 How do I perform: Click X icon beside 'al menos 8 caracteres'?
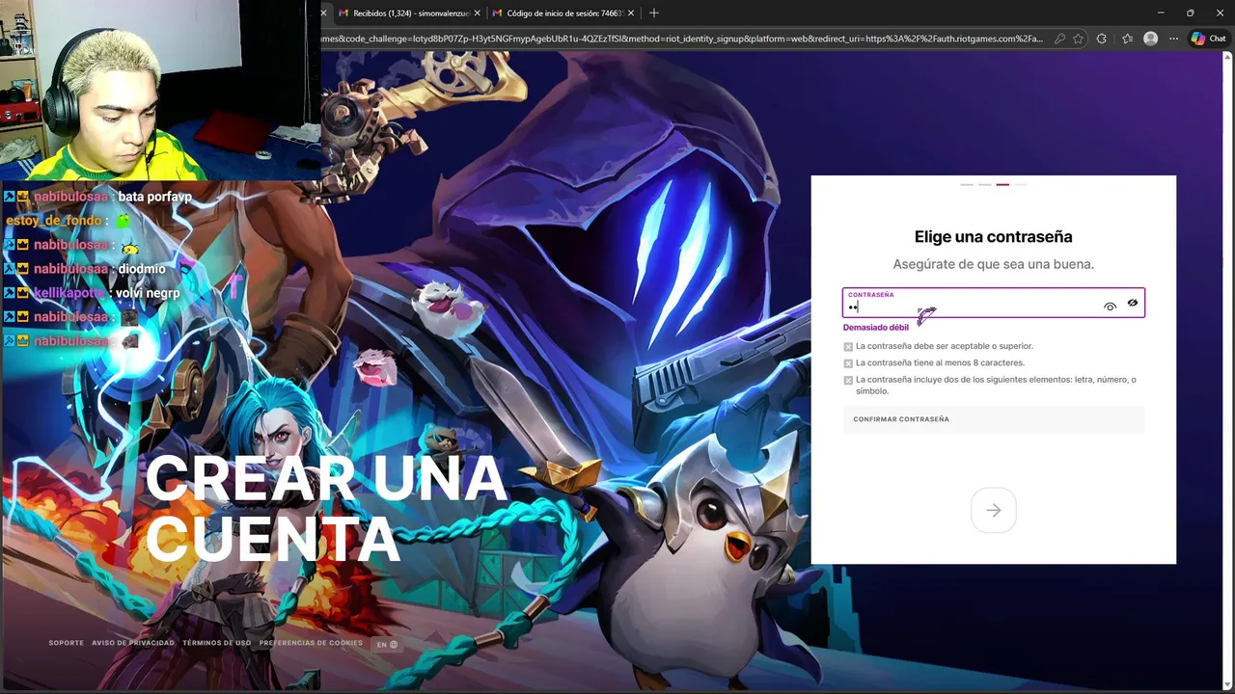(x=848, y=363)
